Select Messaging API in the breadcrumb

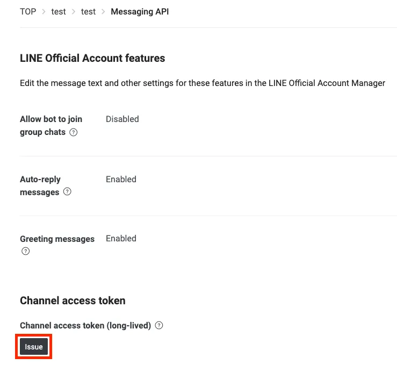(140, 11)
